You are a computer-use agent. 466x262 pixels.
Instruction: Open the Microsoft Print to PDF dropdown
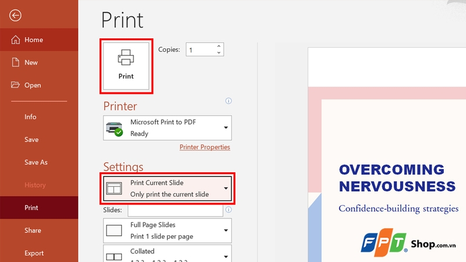pos(167,128)
